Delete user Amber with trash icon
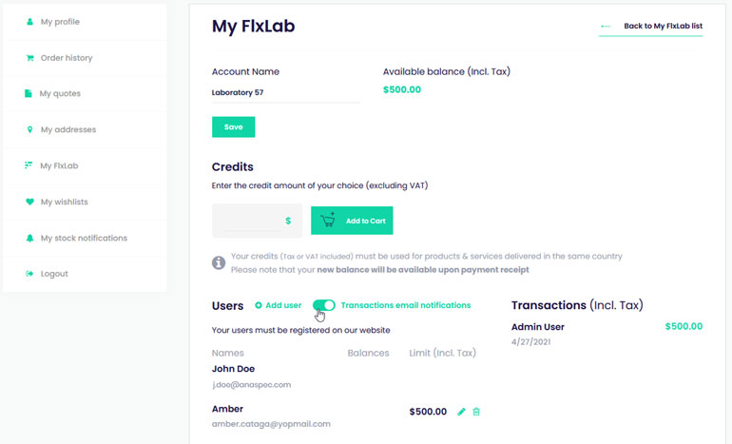The height and width of the screenshot is (444, 732). tap(476, 412)
